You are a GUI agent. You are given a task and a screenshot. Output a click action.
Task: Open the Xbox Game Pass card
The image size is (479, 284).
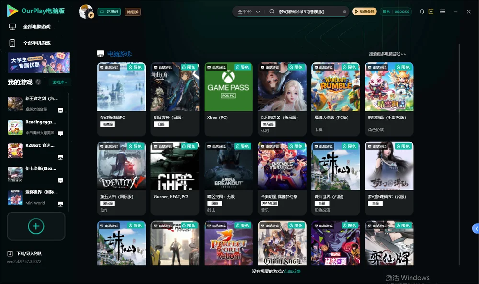(228, 99)
